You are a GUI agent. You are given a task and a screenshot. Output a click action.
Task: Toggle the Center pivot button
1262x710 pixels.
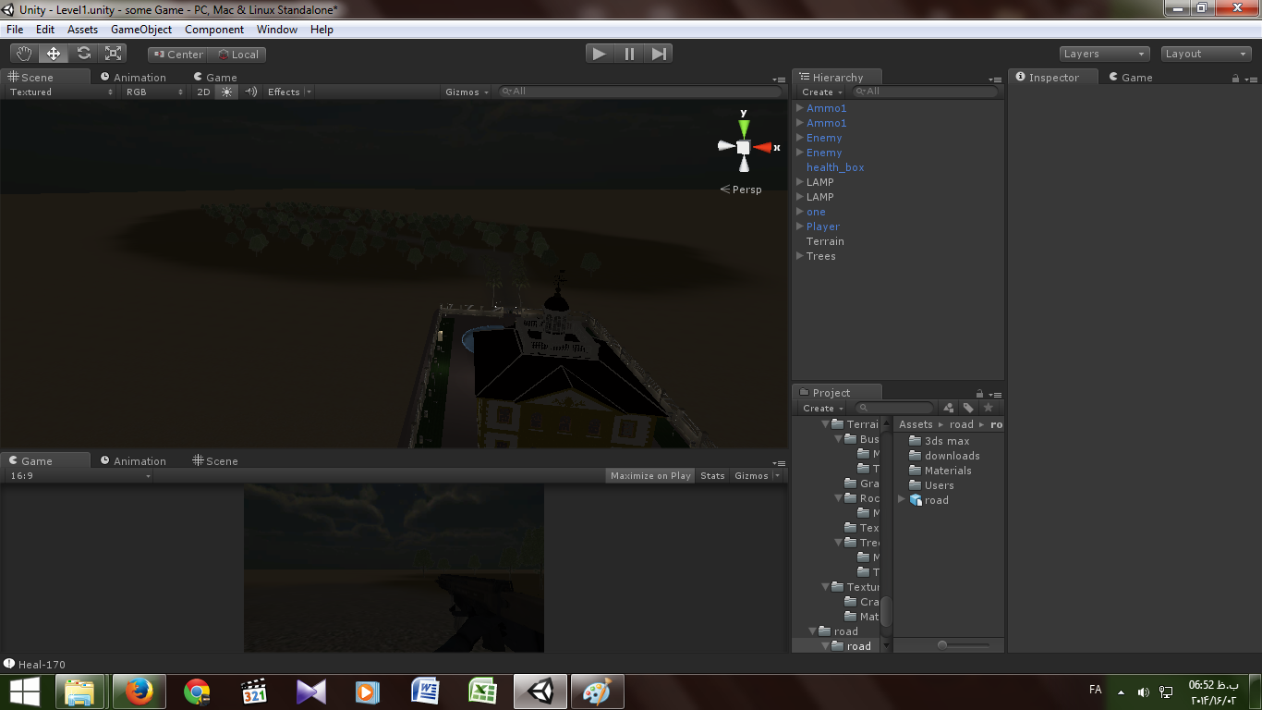click(178, 55)
